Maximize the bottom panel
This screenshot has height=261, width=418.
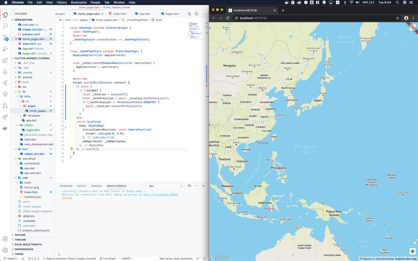(197, 186)
